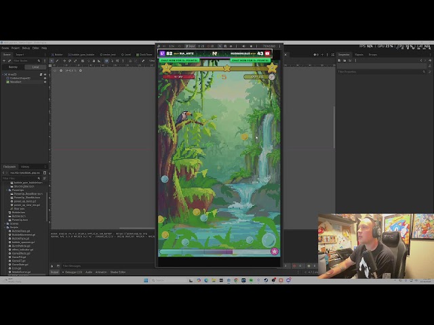Open the script attached to Area2D
The width and height of the screenshot is (434, 325).
tap(41, 74)
